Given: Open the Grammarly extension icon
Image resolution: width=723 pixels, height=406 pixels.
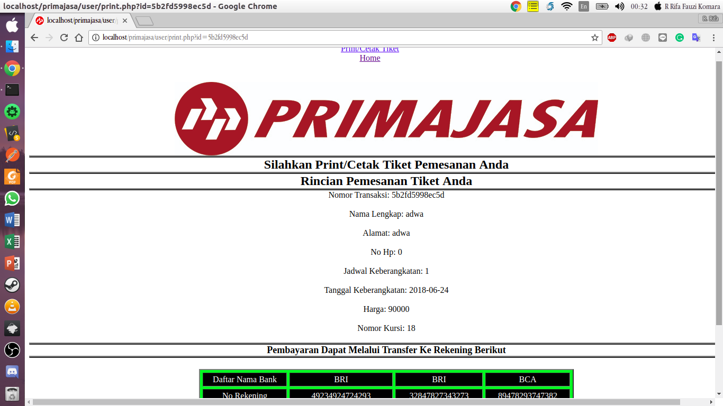Looking at the screenshot, I should tap(680, 38).
